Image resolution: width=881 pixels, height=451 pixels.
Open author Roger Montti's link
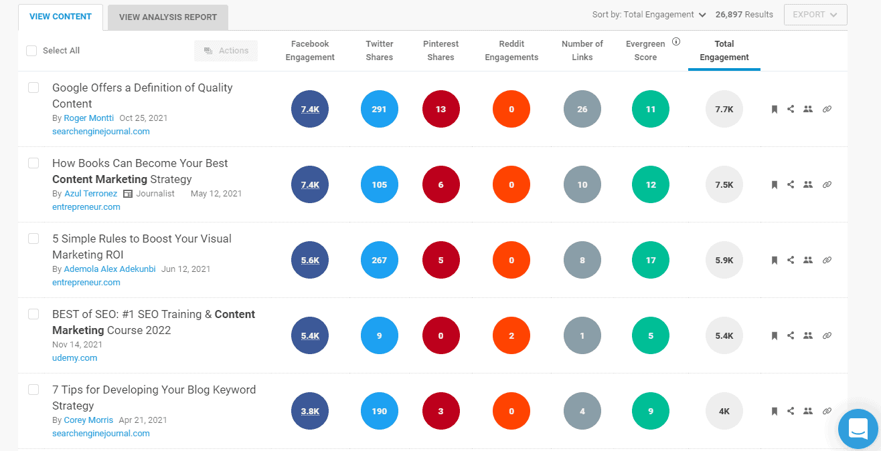pyautogui.click(x=89, y=118)
